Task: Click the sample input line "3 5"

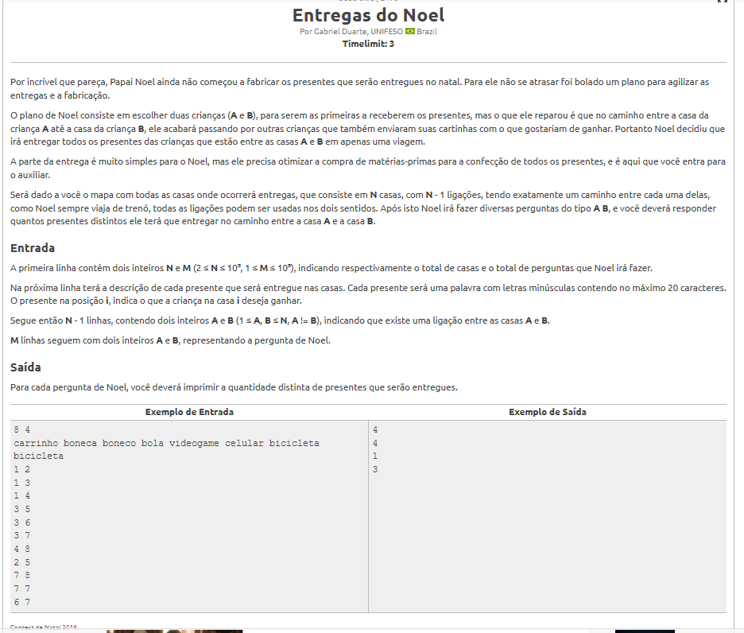Action: click(21, 509)
